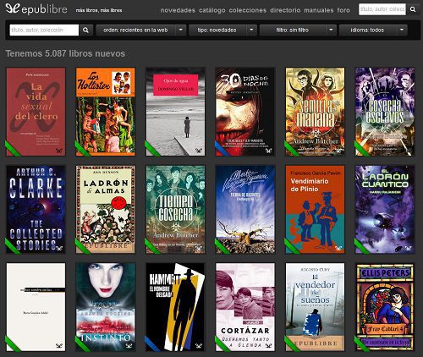Open El ladrón cuántico book cover
This screenshot has height=357, width=423.
point(385,210)
